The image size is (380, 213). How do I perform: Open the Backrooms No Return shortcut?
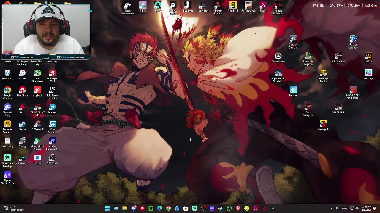(x=353, y=93)
